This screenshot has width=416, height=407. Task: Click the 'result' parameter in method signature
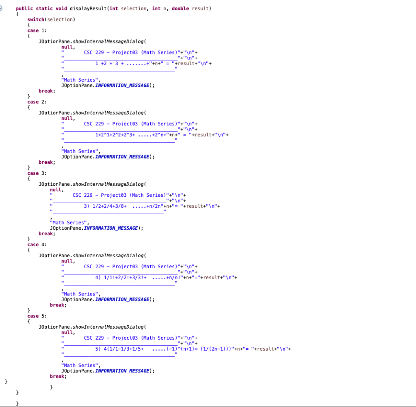[200, 9]
